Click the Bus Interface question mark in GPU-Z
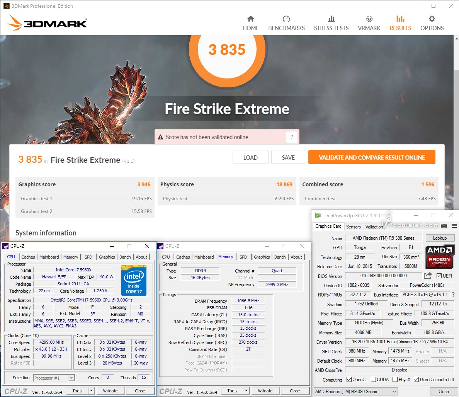459x397 pixels. point(453,295)
